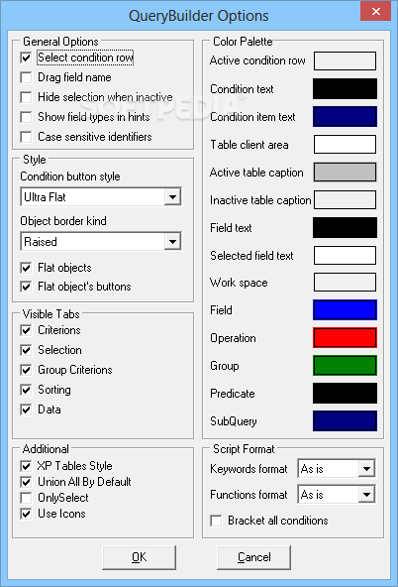Pick Inactive table caption color
Image resolution: width=398 pixels, height=587 pixels.
(345, 200)
